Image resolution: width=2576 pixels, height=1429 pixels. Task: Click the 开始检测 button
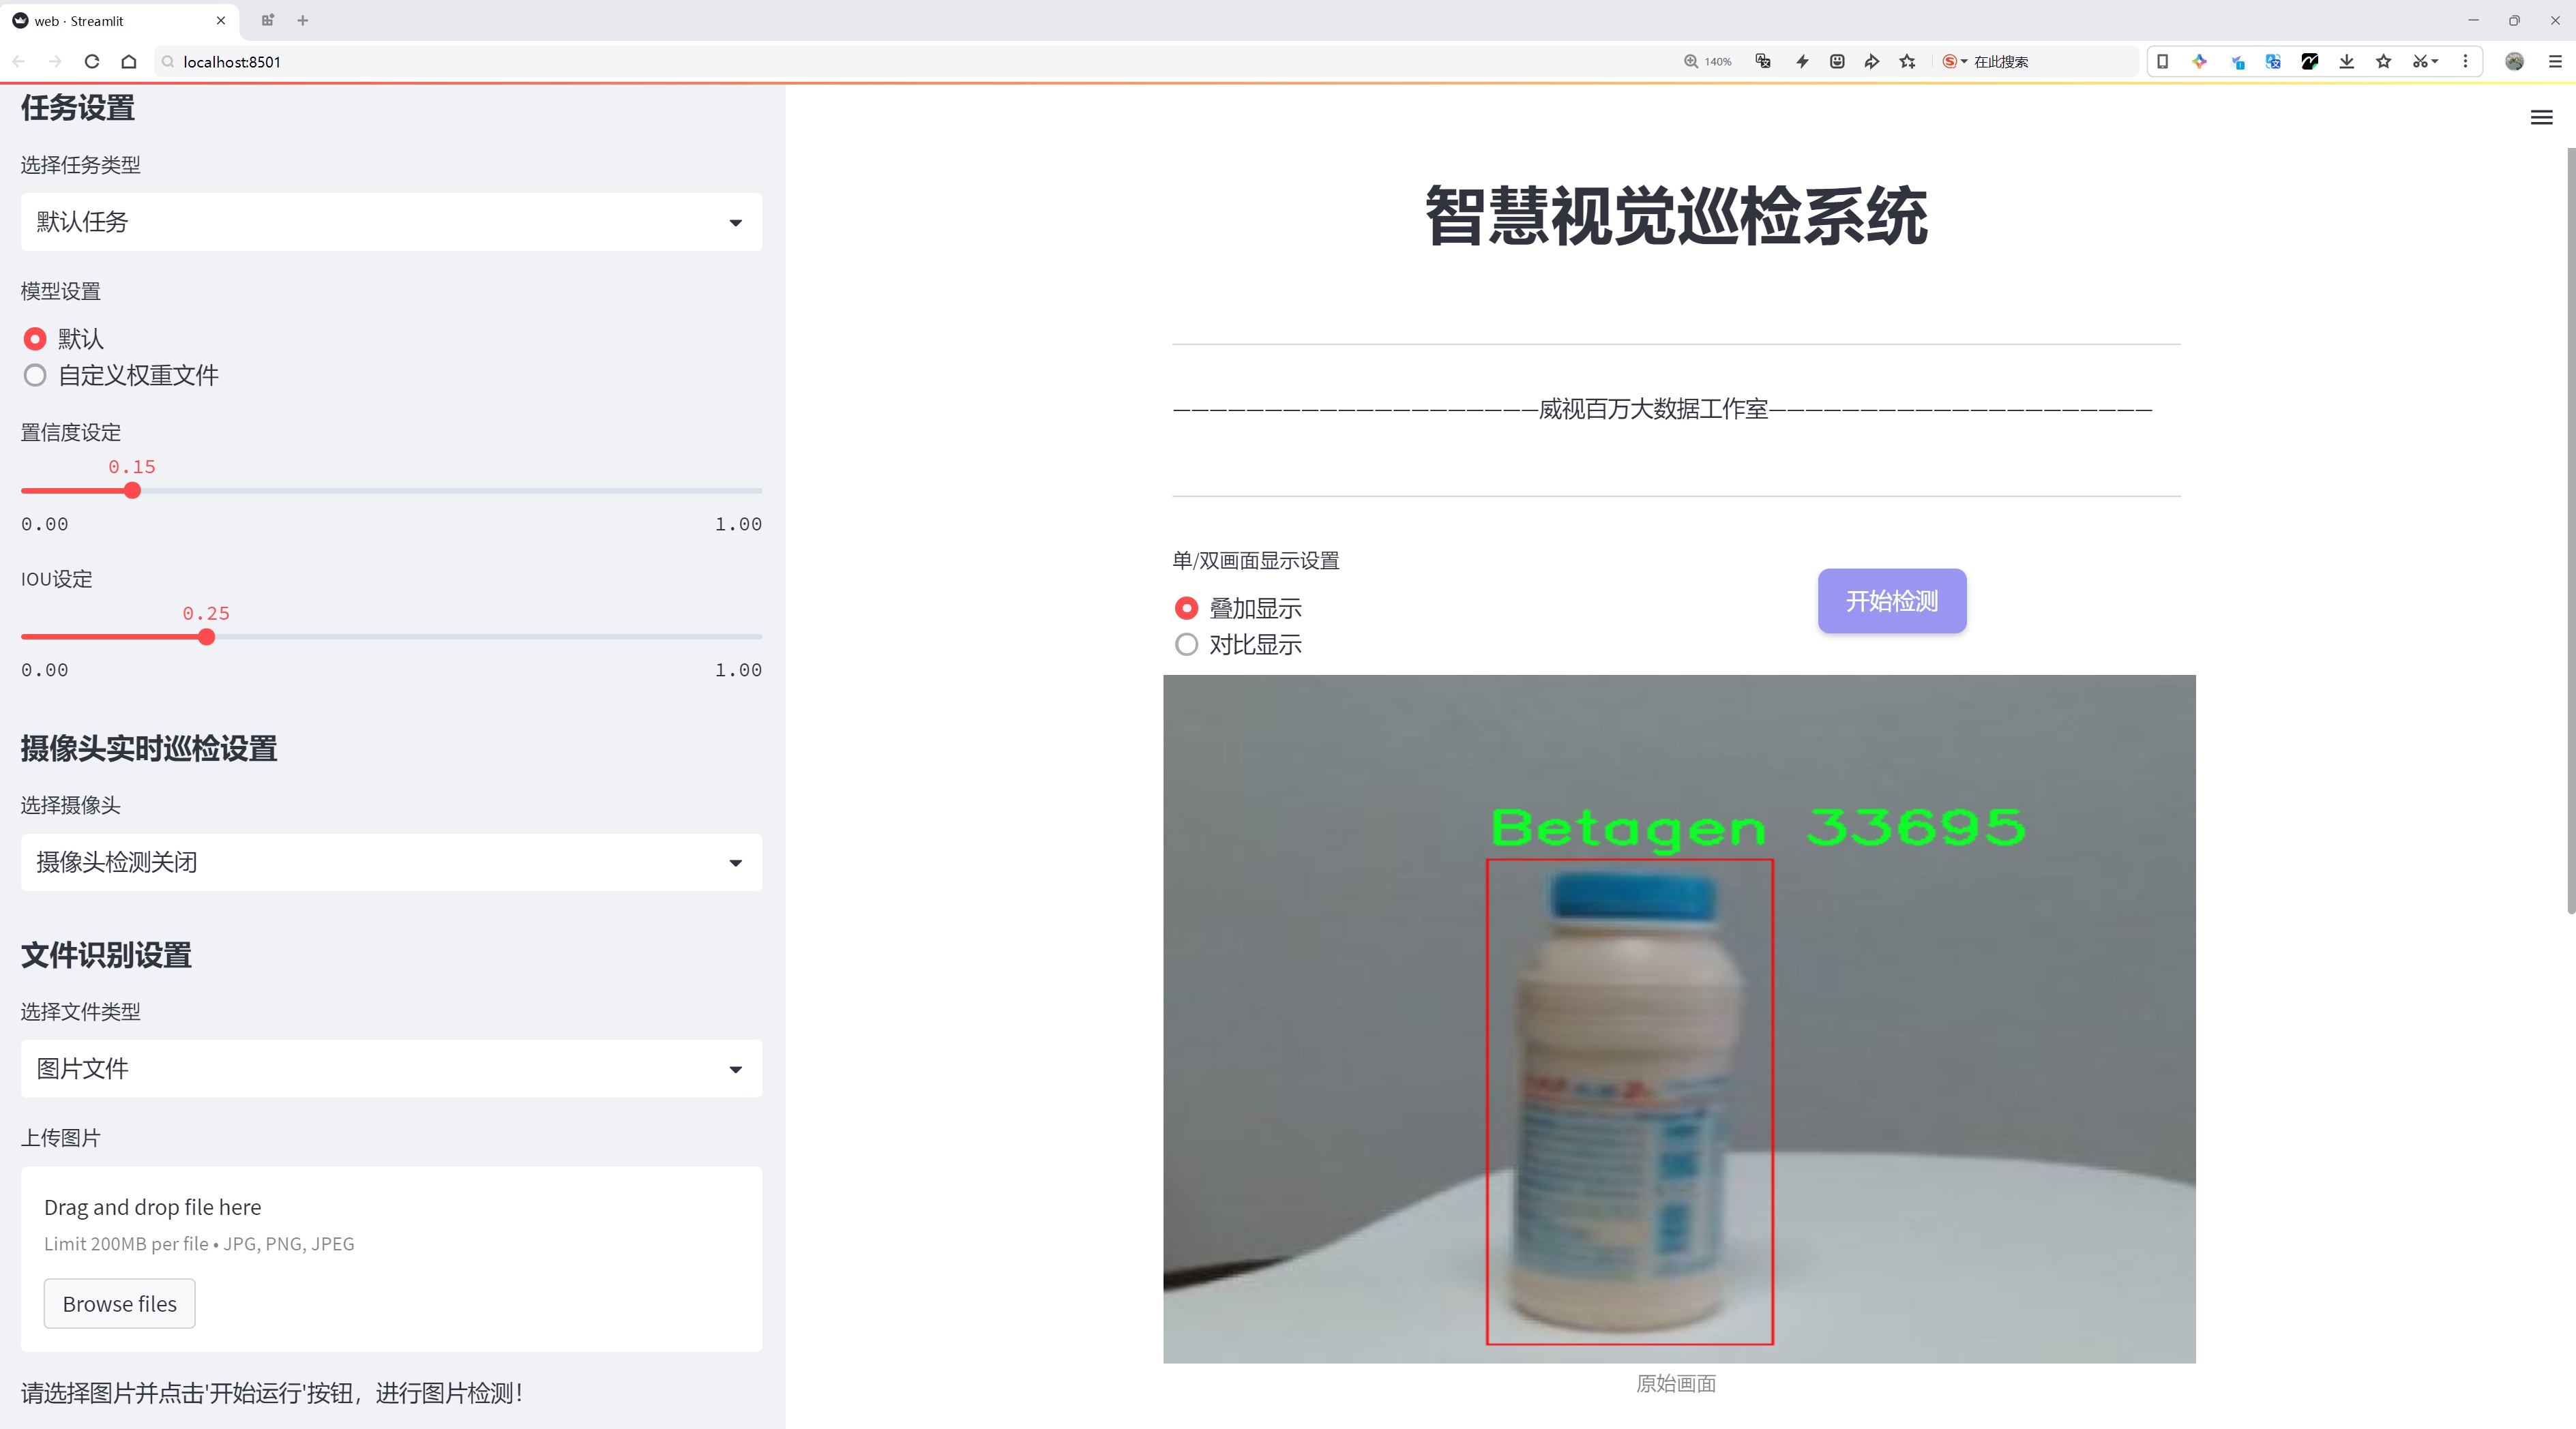pos(1892,601)
